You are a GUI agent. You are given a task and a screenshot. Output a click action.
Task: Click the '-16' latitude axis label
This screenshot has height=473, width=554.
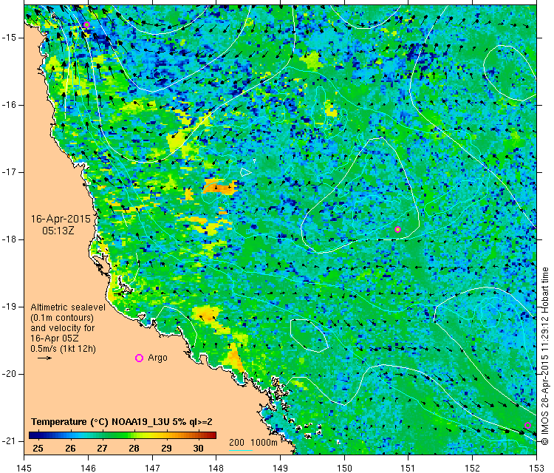(x=8, y=105)
